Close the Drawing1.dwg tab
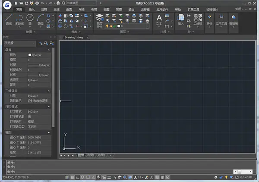 coord(88,38)
